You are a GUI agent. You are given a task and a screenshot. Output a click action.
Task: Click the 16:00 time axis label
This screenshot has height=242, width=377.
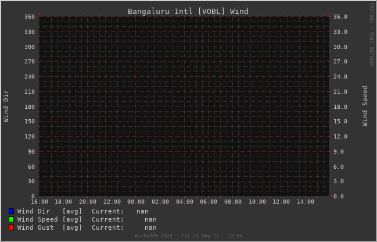point(40,202)
